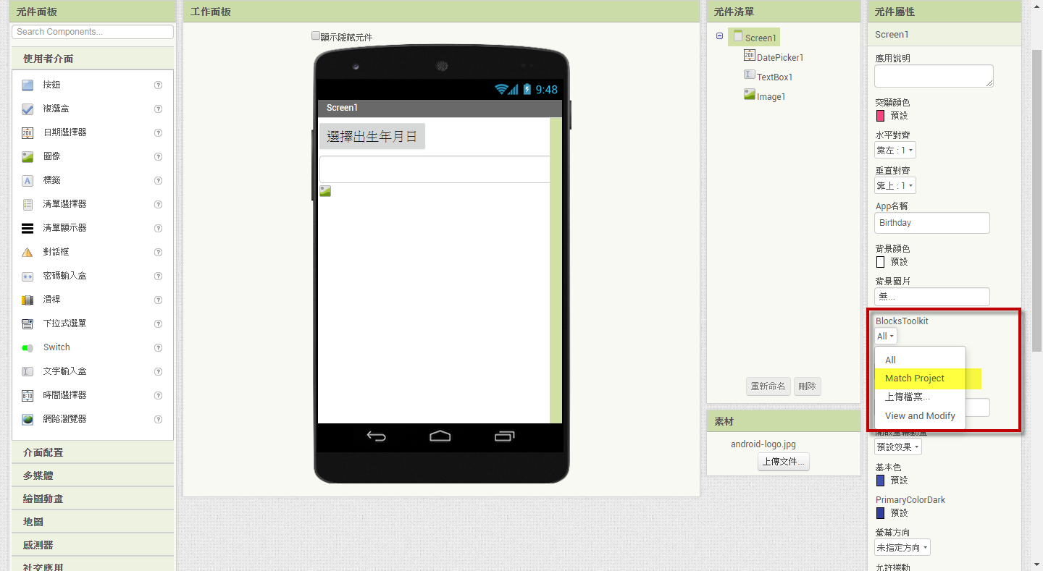Viewport: 1043px width, 571px height.
Task: Open help for 網路瀏覽器 component
Action: 158,420
